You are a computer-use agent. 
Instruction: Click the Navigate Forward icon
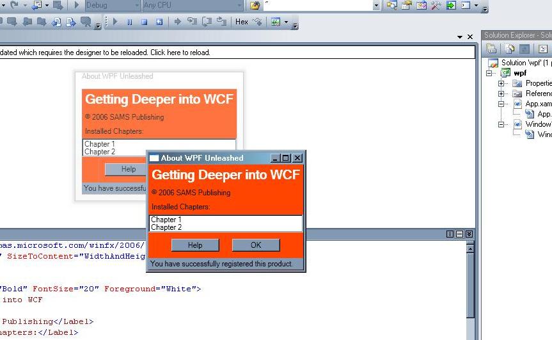[x=58, y=5]
